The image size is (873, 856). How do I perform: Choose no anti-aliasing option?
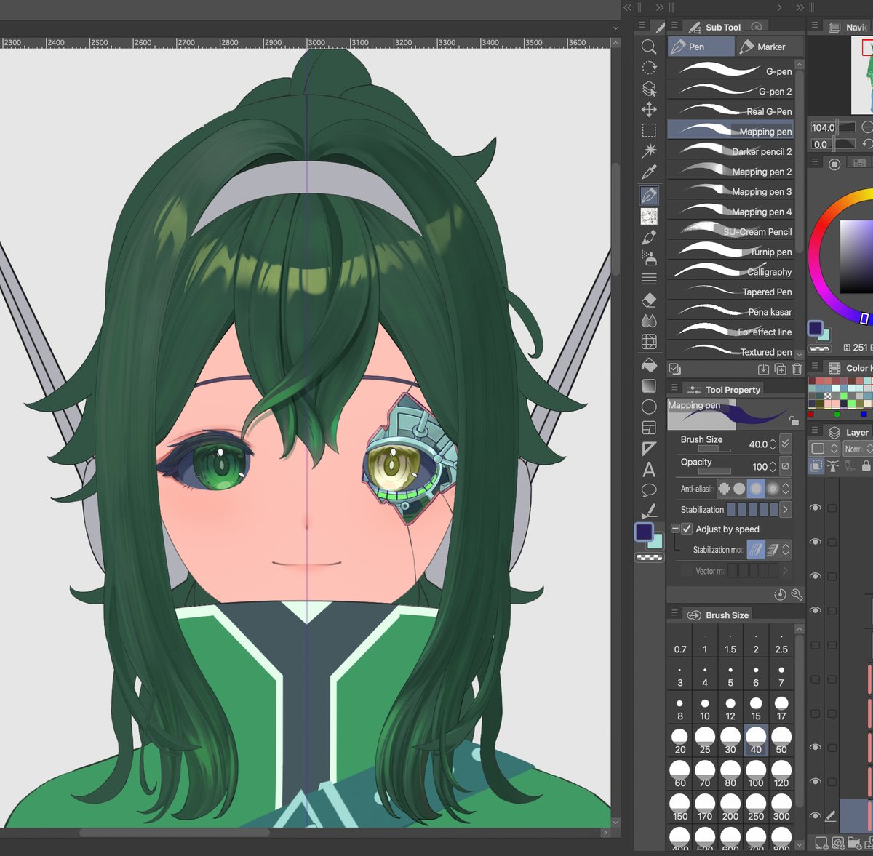(724, 489)
